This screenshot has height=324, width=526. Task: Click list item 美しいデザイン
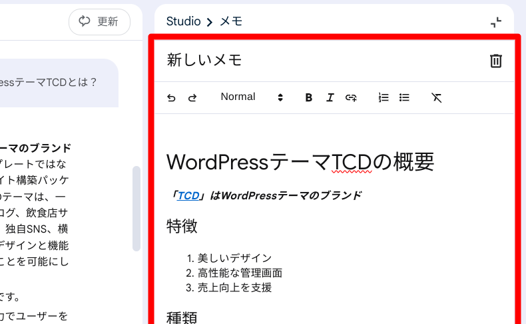click(234, 258)
